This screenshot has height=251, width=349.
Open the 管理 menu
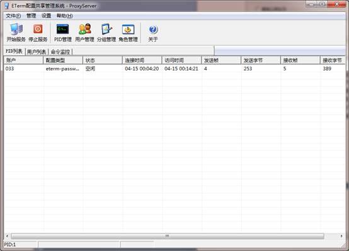(x=31, y=16)
